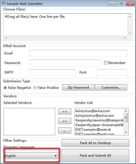Select the False Positive radio button
The image size is (136, 164).
(x=35, y=88)
